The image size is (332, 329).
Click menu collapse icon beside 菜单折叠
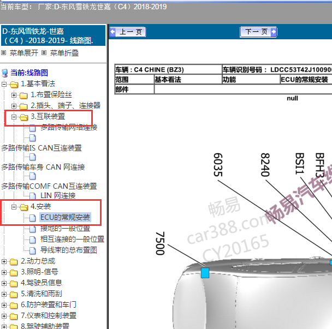click(44, 53)
